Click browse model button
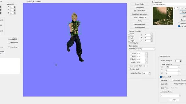Image resolution: width=186 pixels, height=104 pixels. (x=139, y=27)
